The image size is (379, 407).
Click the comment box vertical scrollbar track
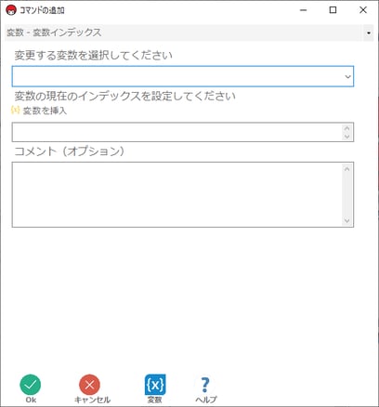click(346, 195)
